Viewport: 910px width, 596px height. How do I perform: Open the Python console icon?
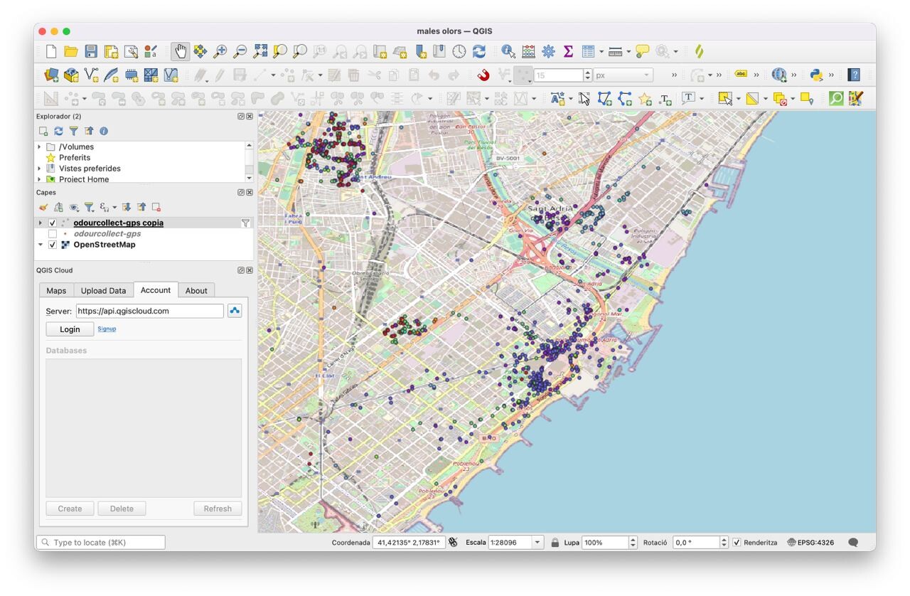[816, 75]
